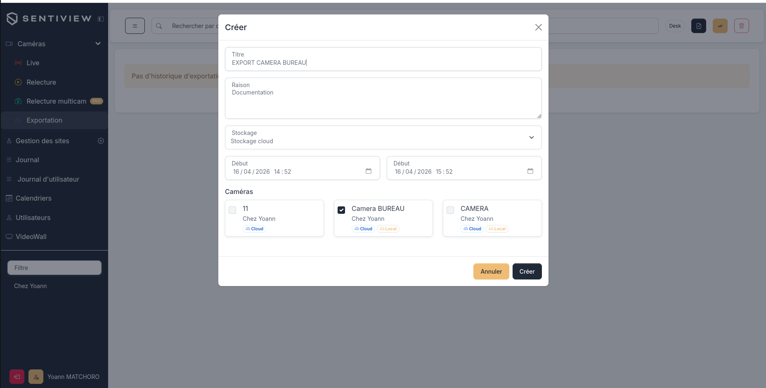Check the CAMERA checkbox

click(x=450, y=210)
